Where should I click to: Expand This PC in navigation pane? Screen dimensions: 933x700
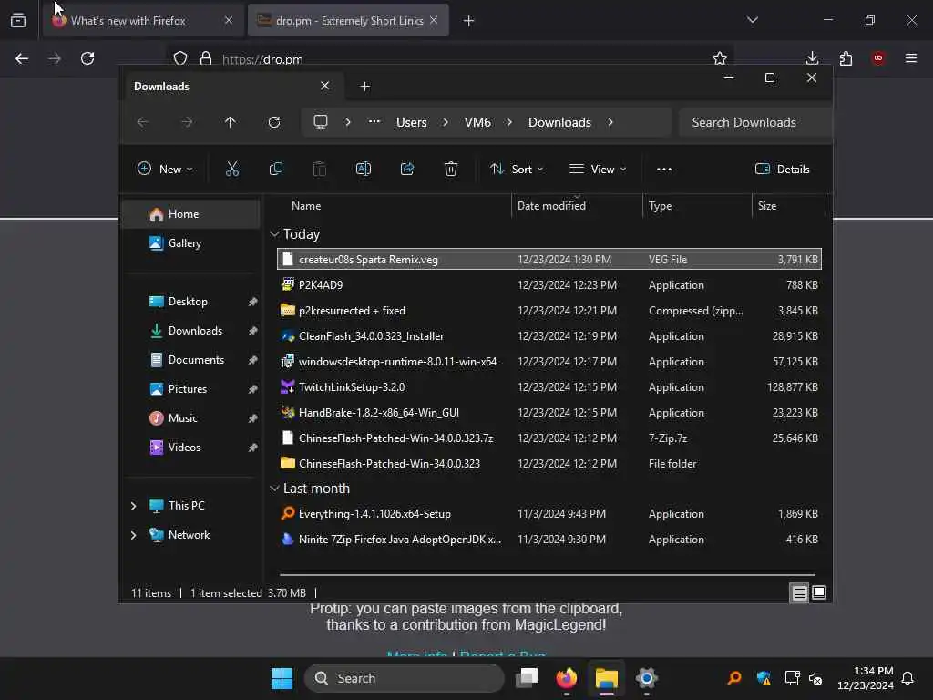[133, 505]
